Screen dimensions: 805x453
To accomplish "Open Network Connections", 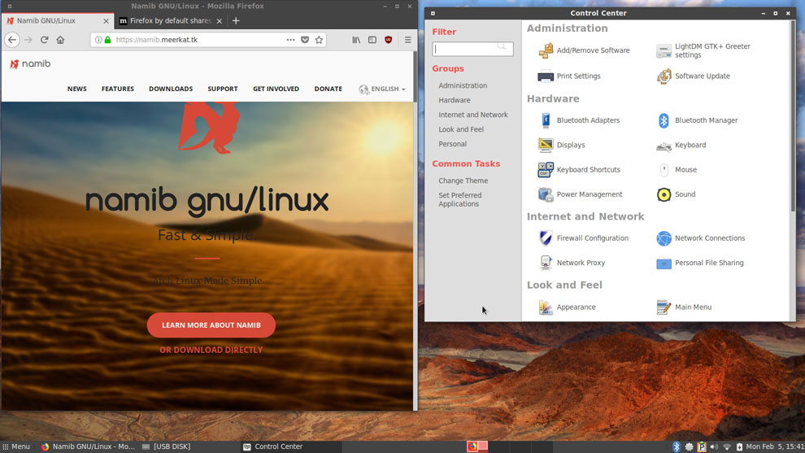I will click(700, 237).
